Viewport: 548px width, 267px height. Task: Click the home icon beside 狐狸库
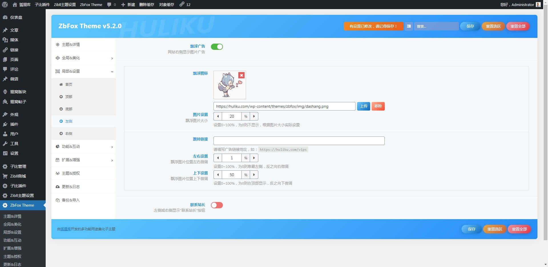pos(15,5)
